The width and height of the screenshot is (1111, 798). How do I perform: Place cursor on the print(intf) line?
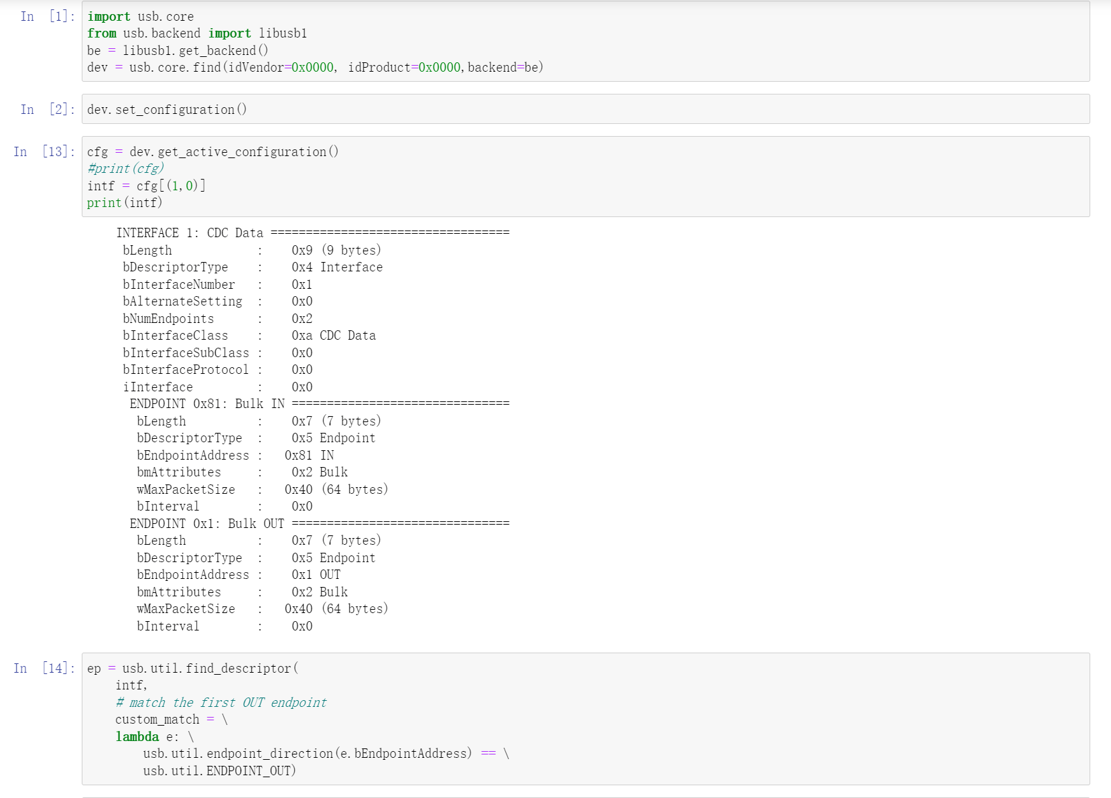click(x=125, y=202)
